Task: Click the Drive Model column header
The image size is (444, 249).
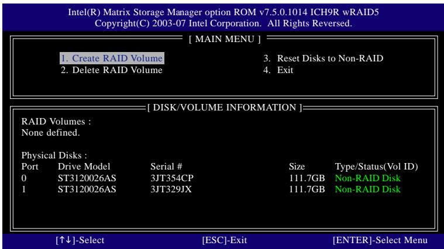Action: 84,167
